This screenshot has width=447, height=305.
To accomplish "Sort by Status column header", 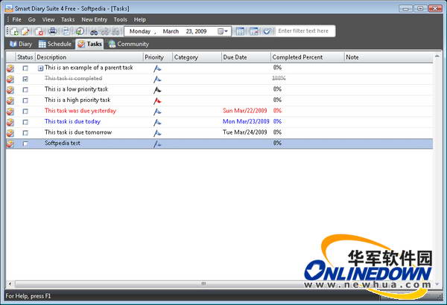I will pyautogui.click(x=25, y=57).
